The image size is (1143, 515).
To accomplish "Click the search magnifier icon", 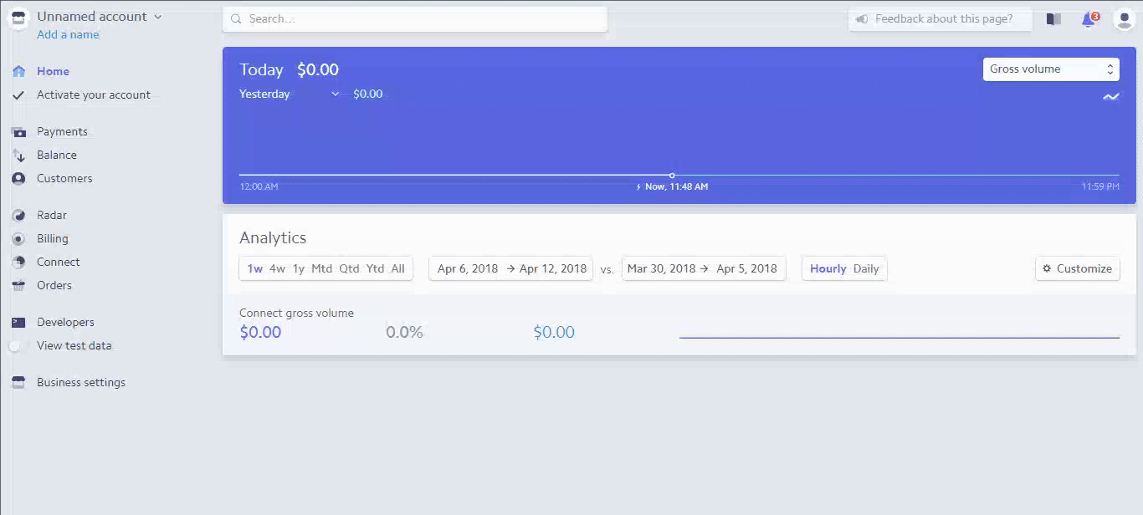I will (236, 18).
